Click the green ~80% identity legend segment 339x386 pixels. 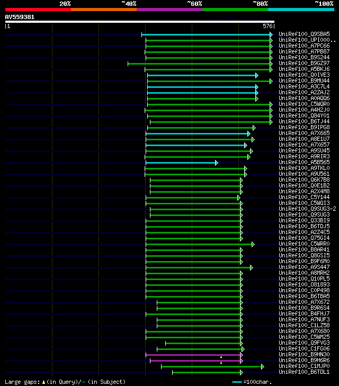235,10
